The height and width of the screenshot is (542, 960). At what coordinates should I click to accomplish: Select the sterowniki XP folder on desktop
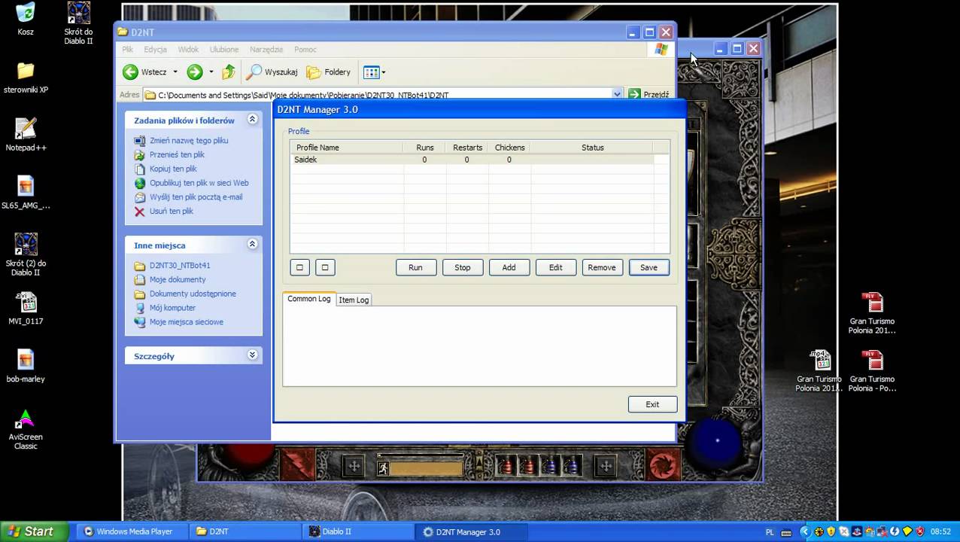[26, 78]
